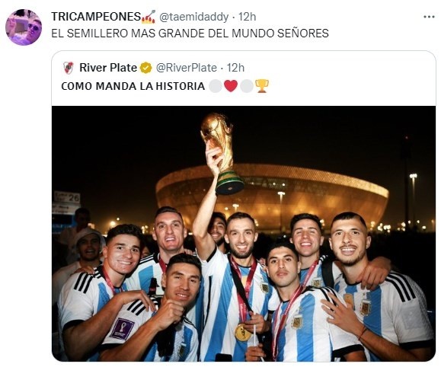This screenshot has height=367, width=441.
Task: Click the outer tweet's 12h timestamp
Action: pos(248,17)
